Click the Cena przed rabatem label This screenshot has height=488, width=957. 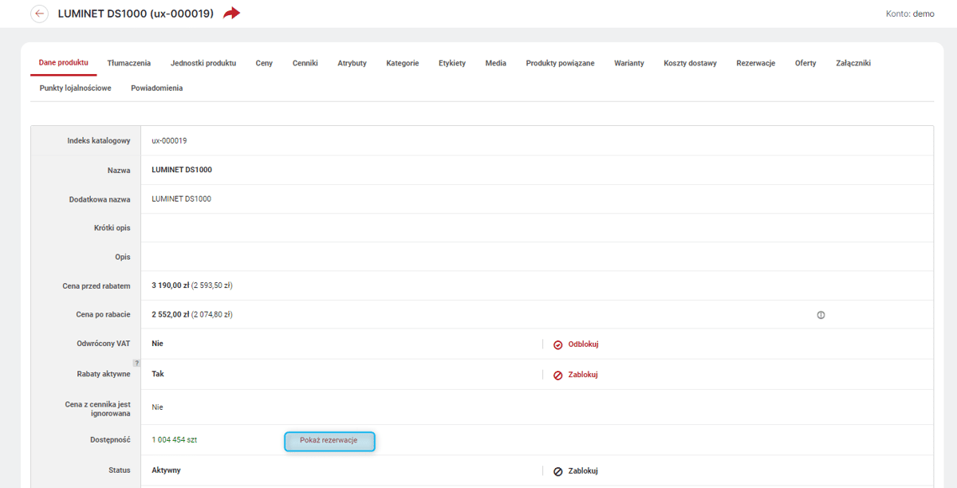pyautogui.click(x=96, y=286)
